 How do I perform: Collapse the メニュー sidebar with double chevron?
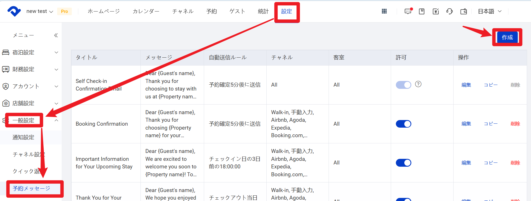coord(56,35)
